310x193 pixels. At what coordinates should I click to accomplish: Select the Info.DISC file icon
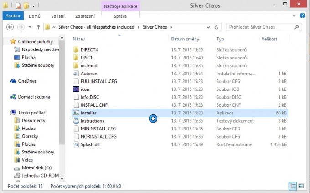(x=76, y=97)
